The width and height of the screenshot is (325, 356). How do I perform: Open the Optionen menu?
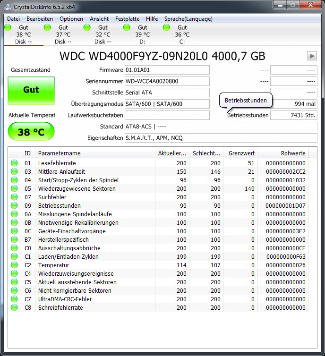click(71, 19)
